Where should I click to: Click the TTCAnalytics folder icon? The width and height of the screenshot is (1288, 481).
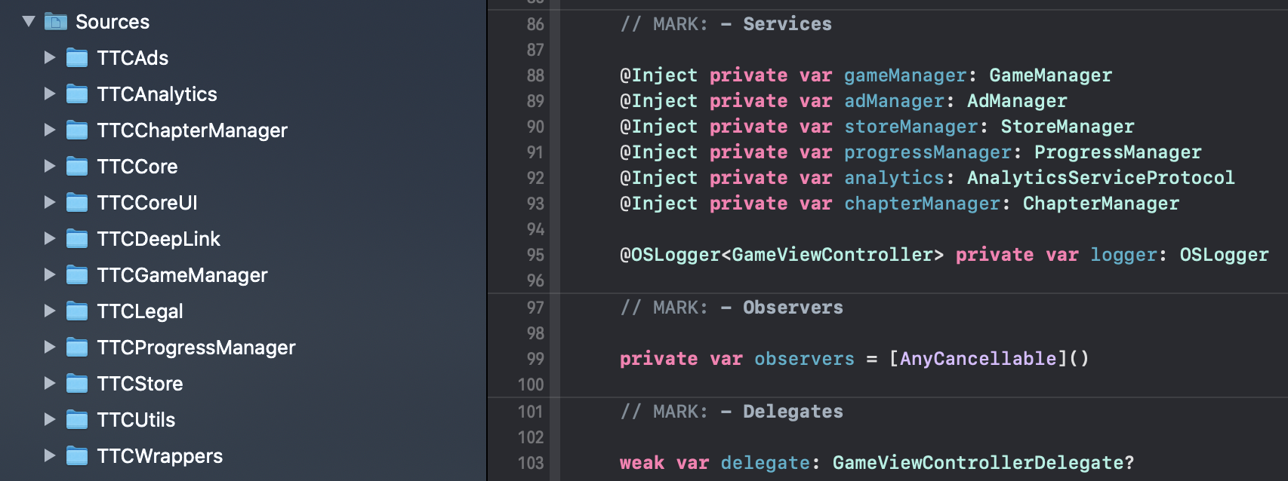tap(77, 94)
